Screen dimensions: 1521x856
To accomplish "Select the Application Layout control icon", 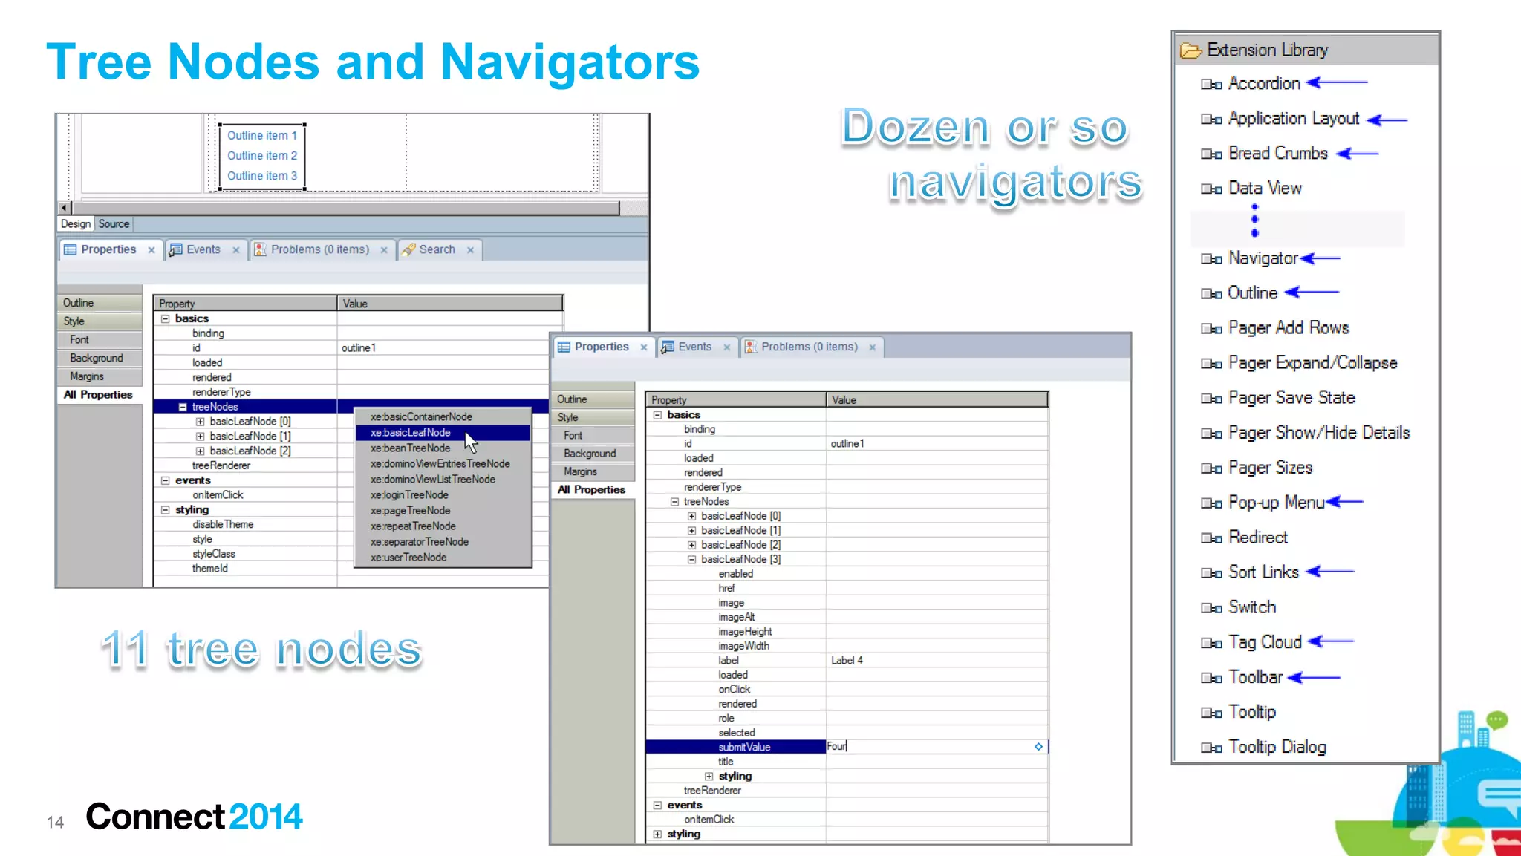I will click(x=1211, y=119).
